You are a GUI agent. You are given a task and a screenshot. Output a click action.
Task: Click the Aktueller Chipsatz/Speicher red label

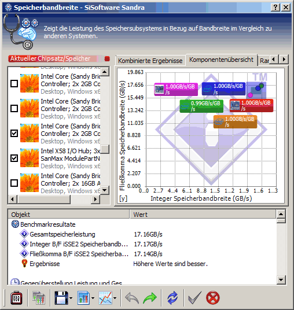point(50,58)
